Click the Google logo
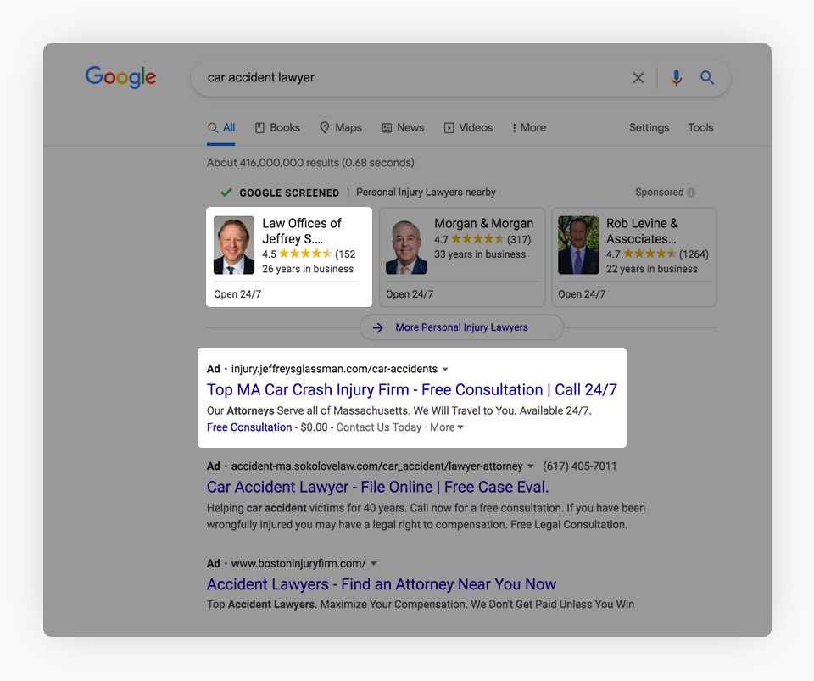 (120, 77)
